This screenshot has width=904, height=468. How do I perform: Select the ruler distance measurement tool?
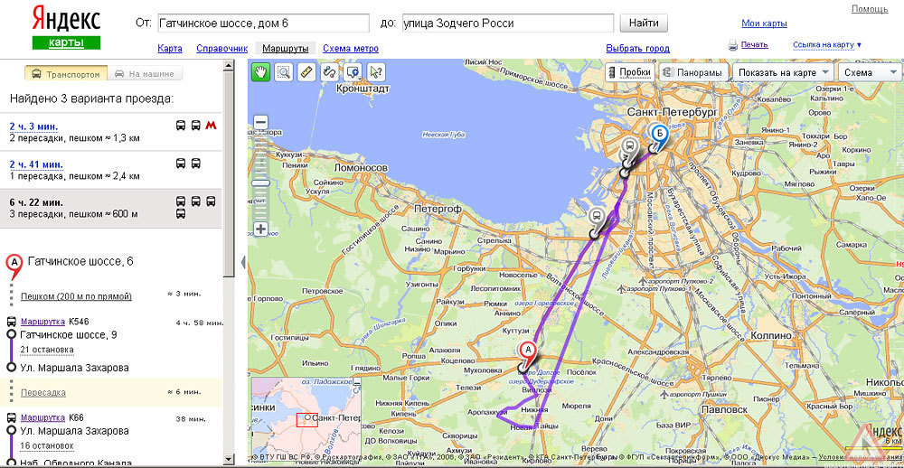coord(306,72)
